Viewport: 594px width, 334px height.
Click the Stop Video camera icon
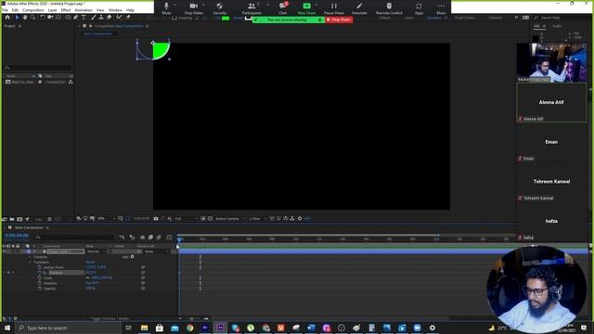[x=194, y=6]
